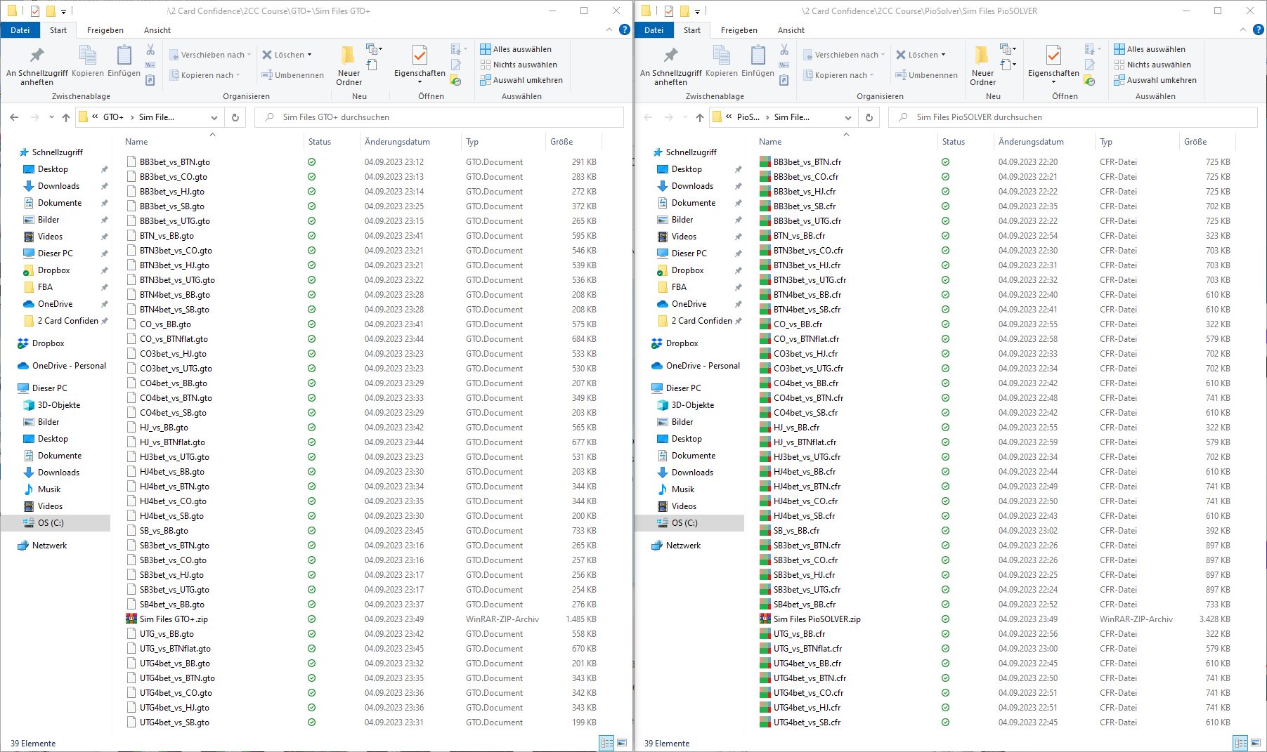Open the Verschieben nach dropdown
The image size is (1267, 752).
pyautogui.click(x=247, y=54)
